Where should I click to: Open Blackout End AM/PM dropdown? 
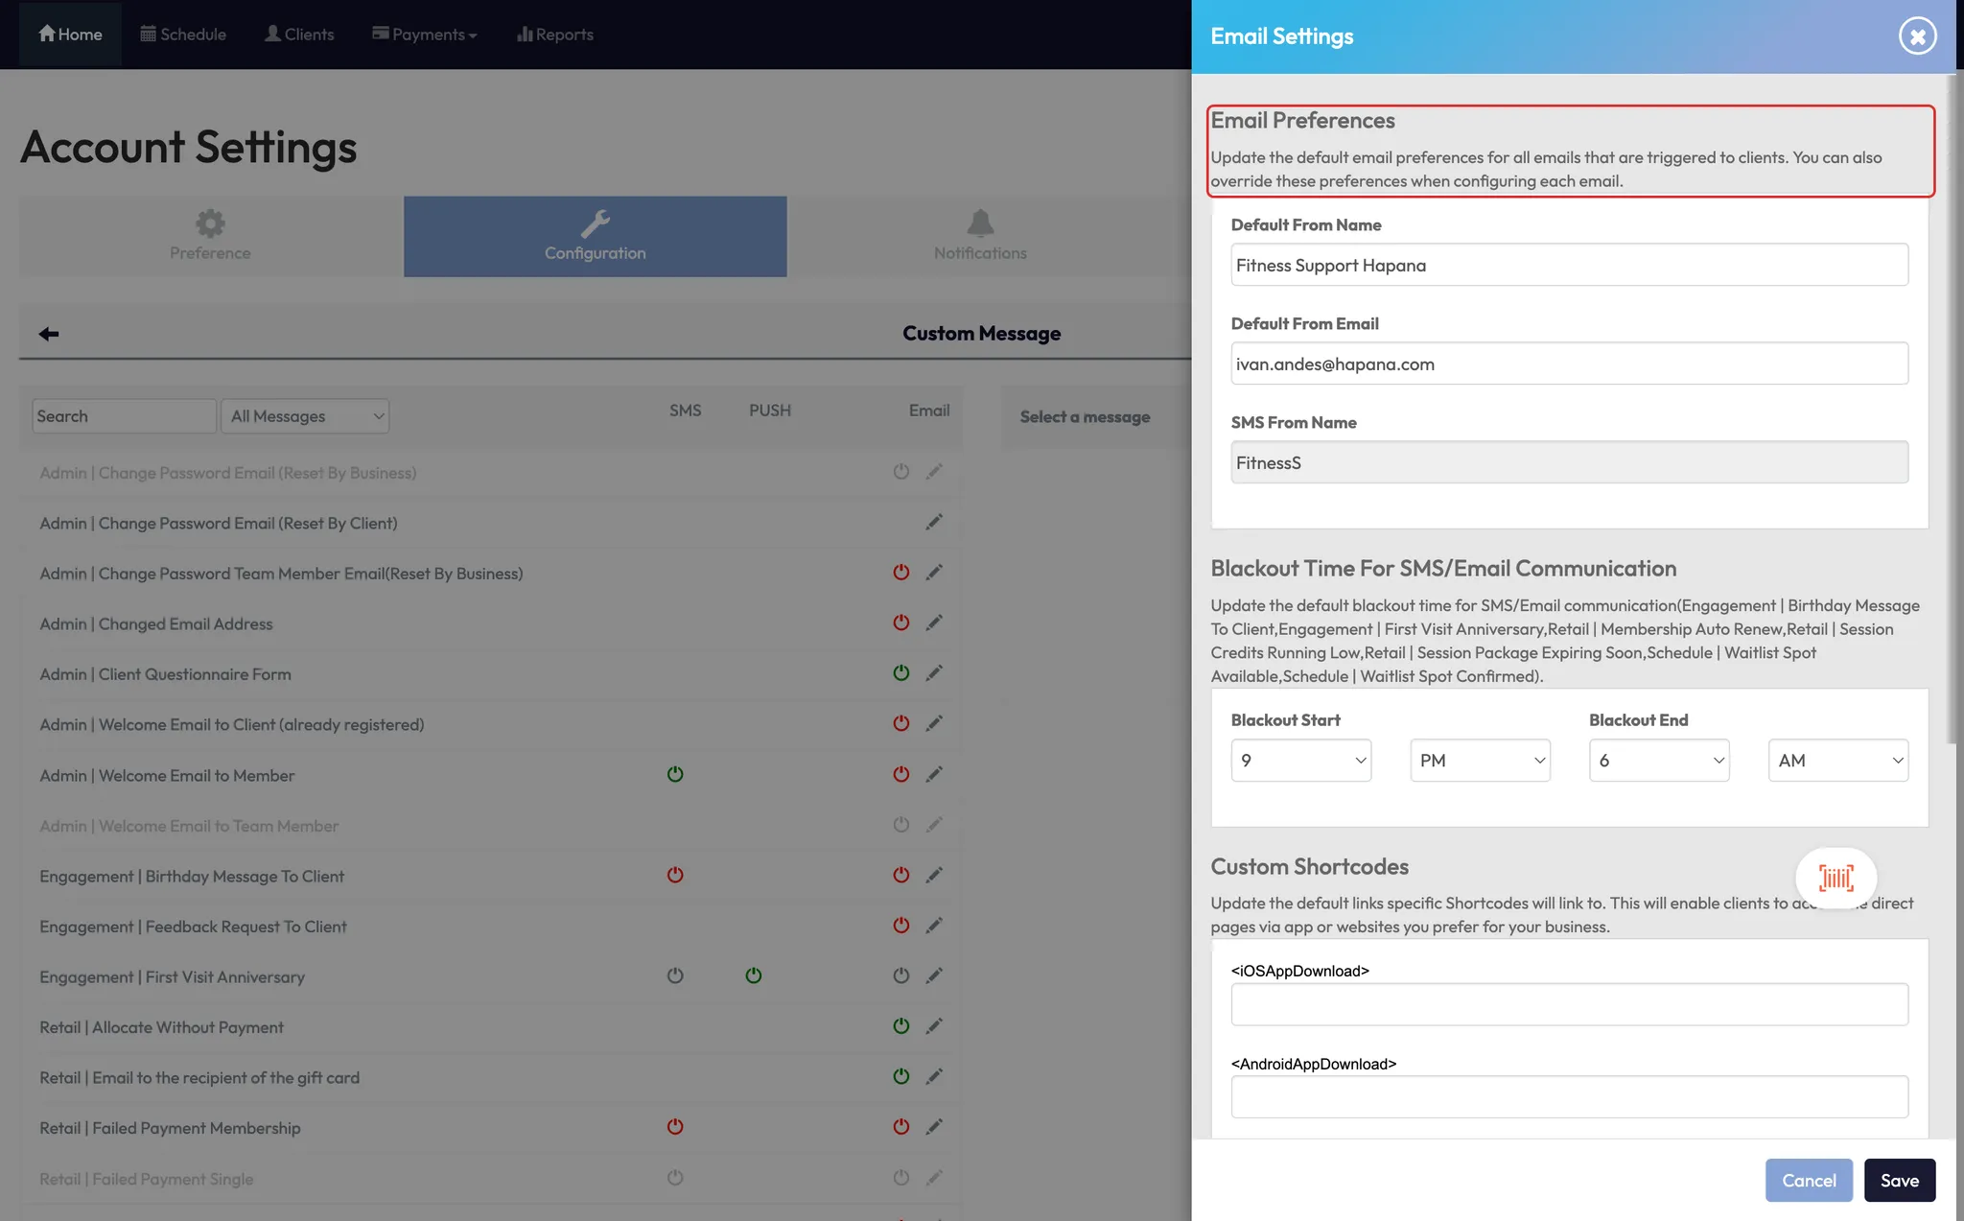pyautogui.click(x=1837, y=761)
